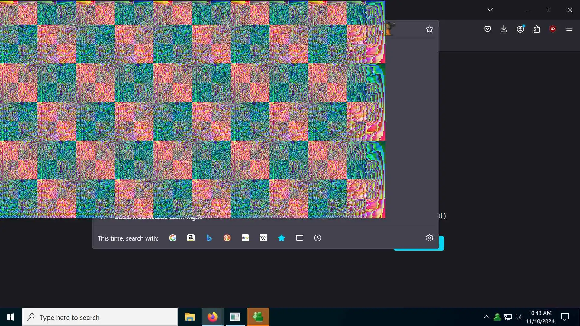Click the Windows taskbar search box
The width and height of the screenshot is (580, 326).
[100, 317]
